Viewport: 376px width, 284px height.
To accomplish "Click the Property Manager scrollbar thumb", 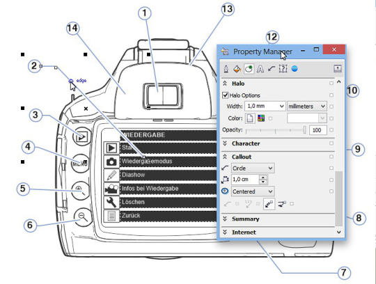I will click(339, 198).
